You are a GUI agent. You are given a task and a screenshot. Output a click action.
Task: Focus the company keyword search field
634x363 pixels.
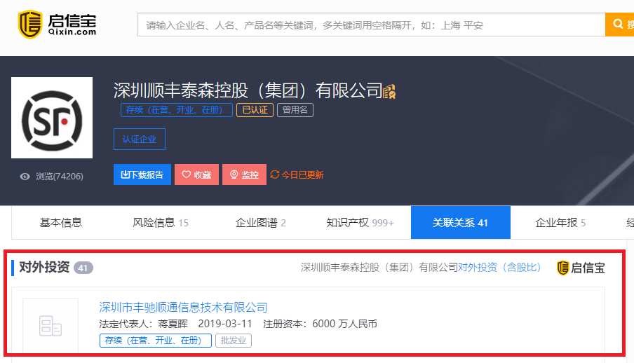tap(371, 25)
